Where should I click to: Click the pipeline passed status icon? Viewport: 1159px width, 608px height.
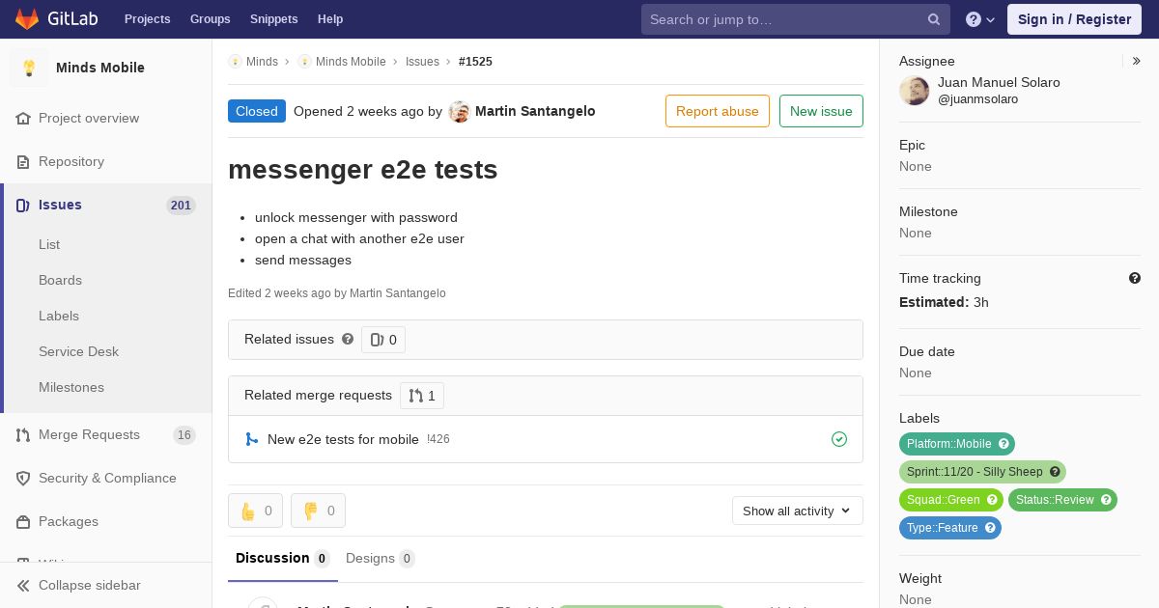point(839,439)
